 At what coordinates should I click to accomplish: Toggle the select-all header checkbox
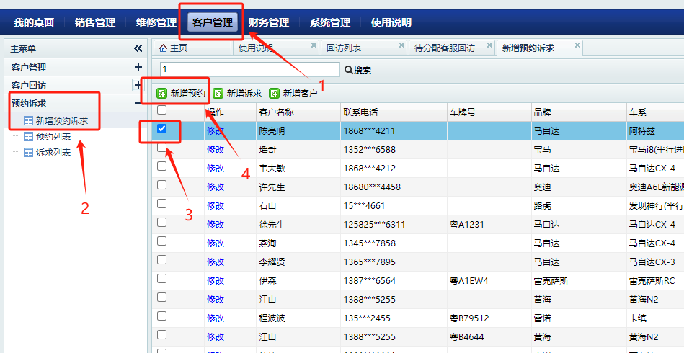point(162,110)
